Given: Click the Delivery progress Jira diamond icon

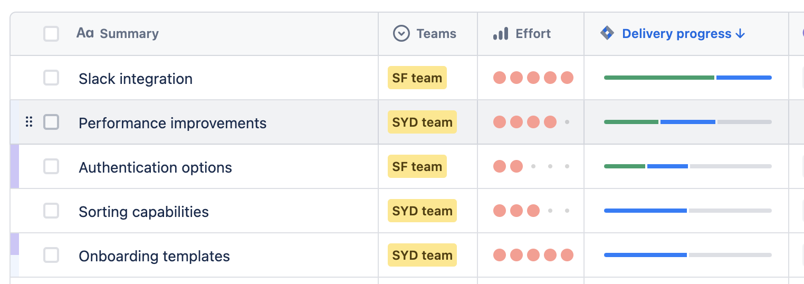Looking at the screenshot, I should click(x=607, y=33).
